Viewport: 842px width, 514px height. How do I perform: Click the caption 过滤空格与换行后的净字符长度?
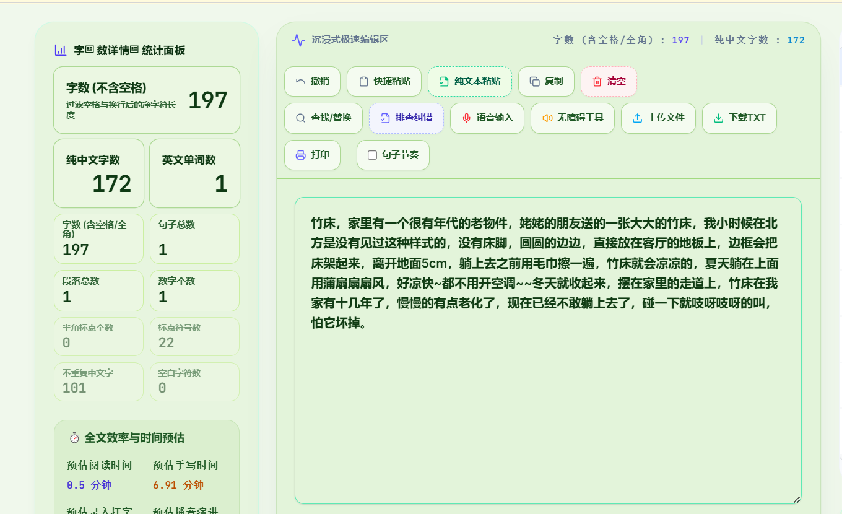[121, 110]
